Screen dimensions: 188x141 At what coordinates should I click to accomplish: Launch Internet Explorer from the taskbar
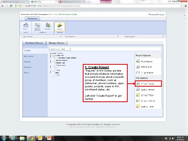pos(13,138)
